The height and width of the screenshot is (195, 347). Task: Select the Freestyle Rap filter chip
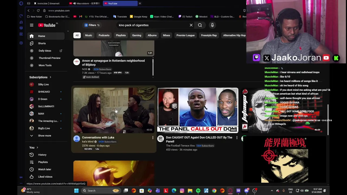coord(209,35)
